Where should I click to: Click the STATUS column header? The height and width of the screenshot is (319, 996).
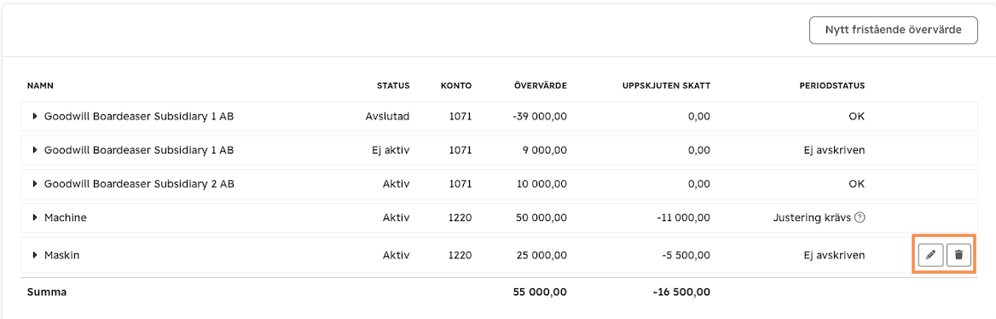coord(393,86)
